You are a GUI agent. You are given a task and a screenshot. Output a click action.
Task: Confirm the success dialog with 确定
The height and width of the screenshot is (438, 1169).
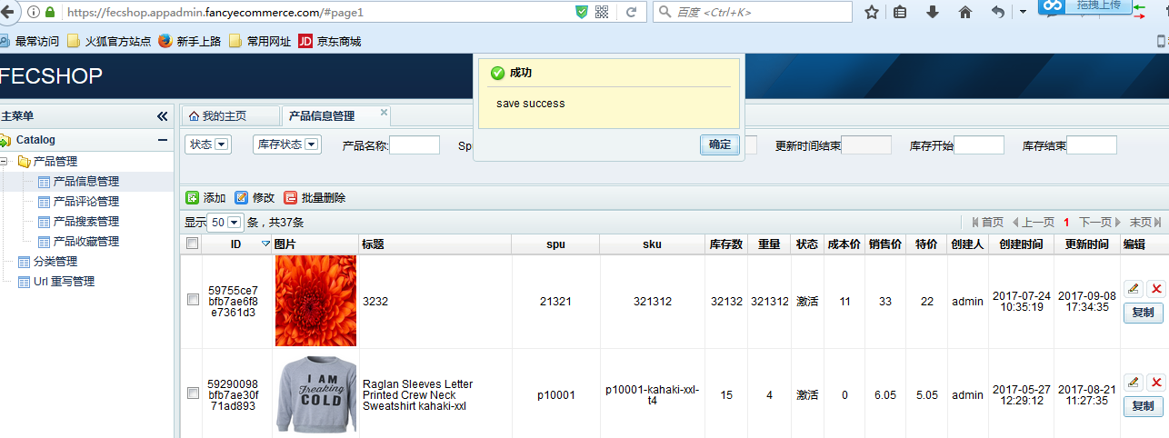pos(719,144)
